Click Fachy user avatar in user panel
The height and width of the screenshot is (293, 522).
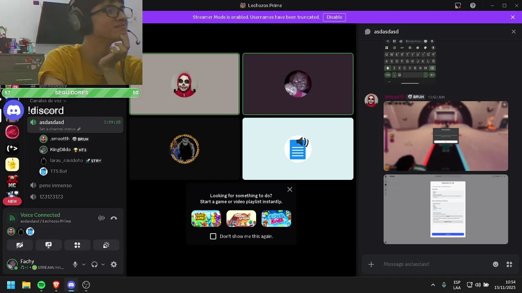coord(12,265)
